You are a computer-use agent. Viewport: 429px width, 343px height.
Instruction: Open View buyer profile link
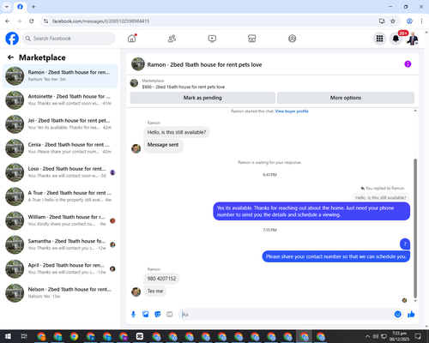point(292,111)
